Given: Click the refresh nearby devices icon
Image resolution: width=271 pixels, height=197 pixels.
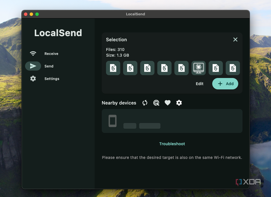Looking at the screenshot, I should (145, 103).
